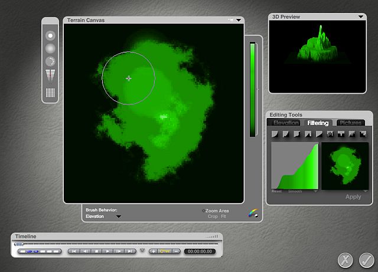Accept terrain changes with the checkmark button
Screen dimensions: 378x272
366,260
